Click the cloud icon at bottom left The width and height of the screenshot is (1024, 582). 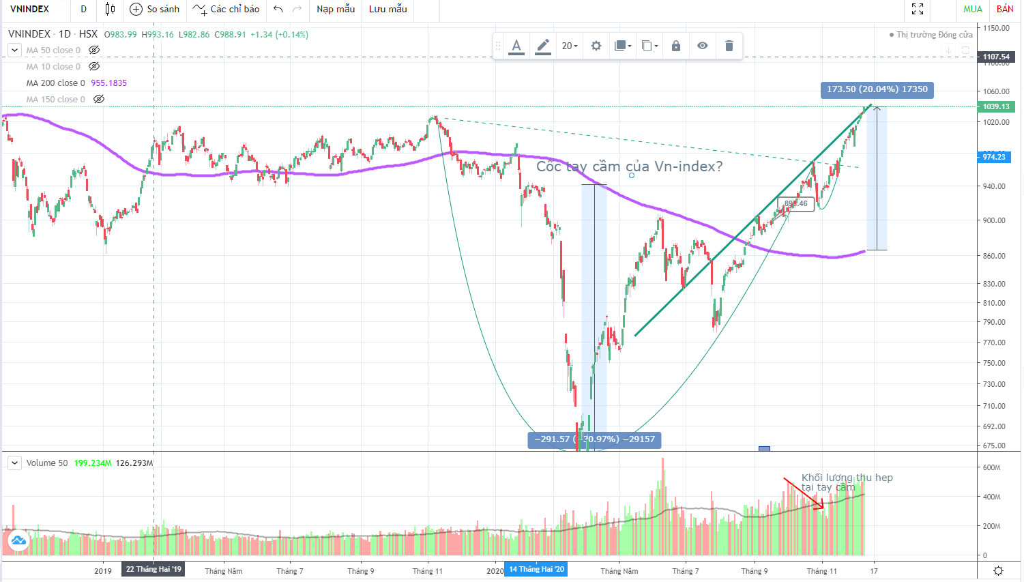(18, 540)
